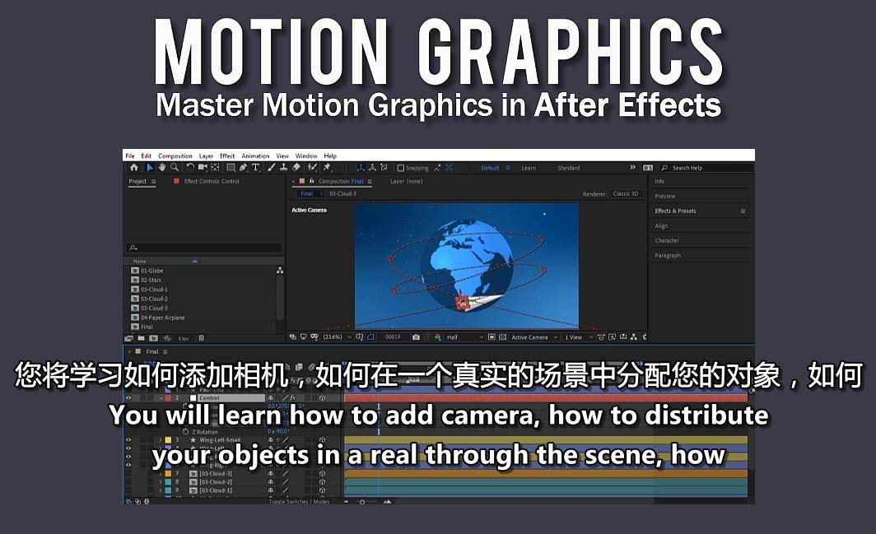Select the Pen tool

pyautogui.click(x=244, y=167)
